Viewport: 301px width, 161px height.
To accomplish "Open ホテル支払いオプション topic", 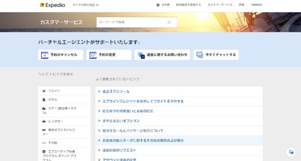I will (179, 121).
